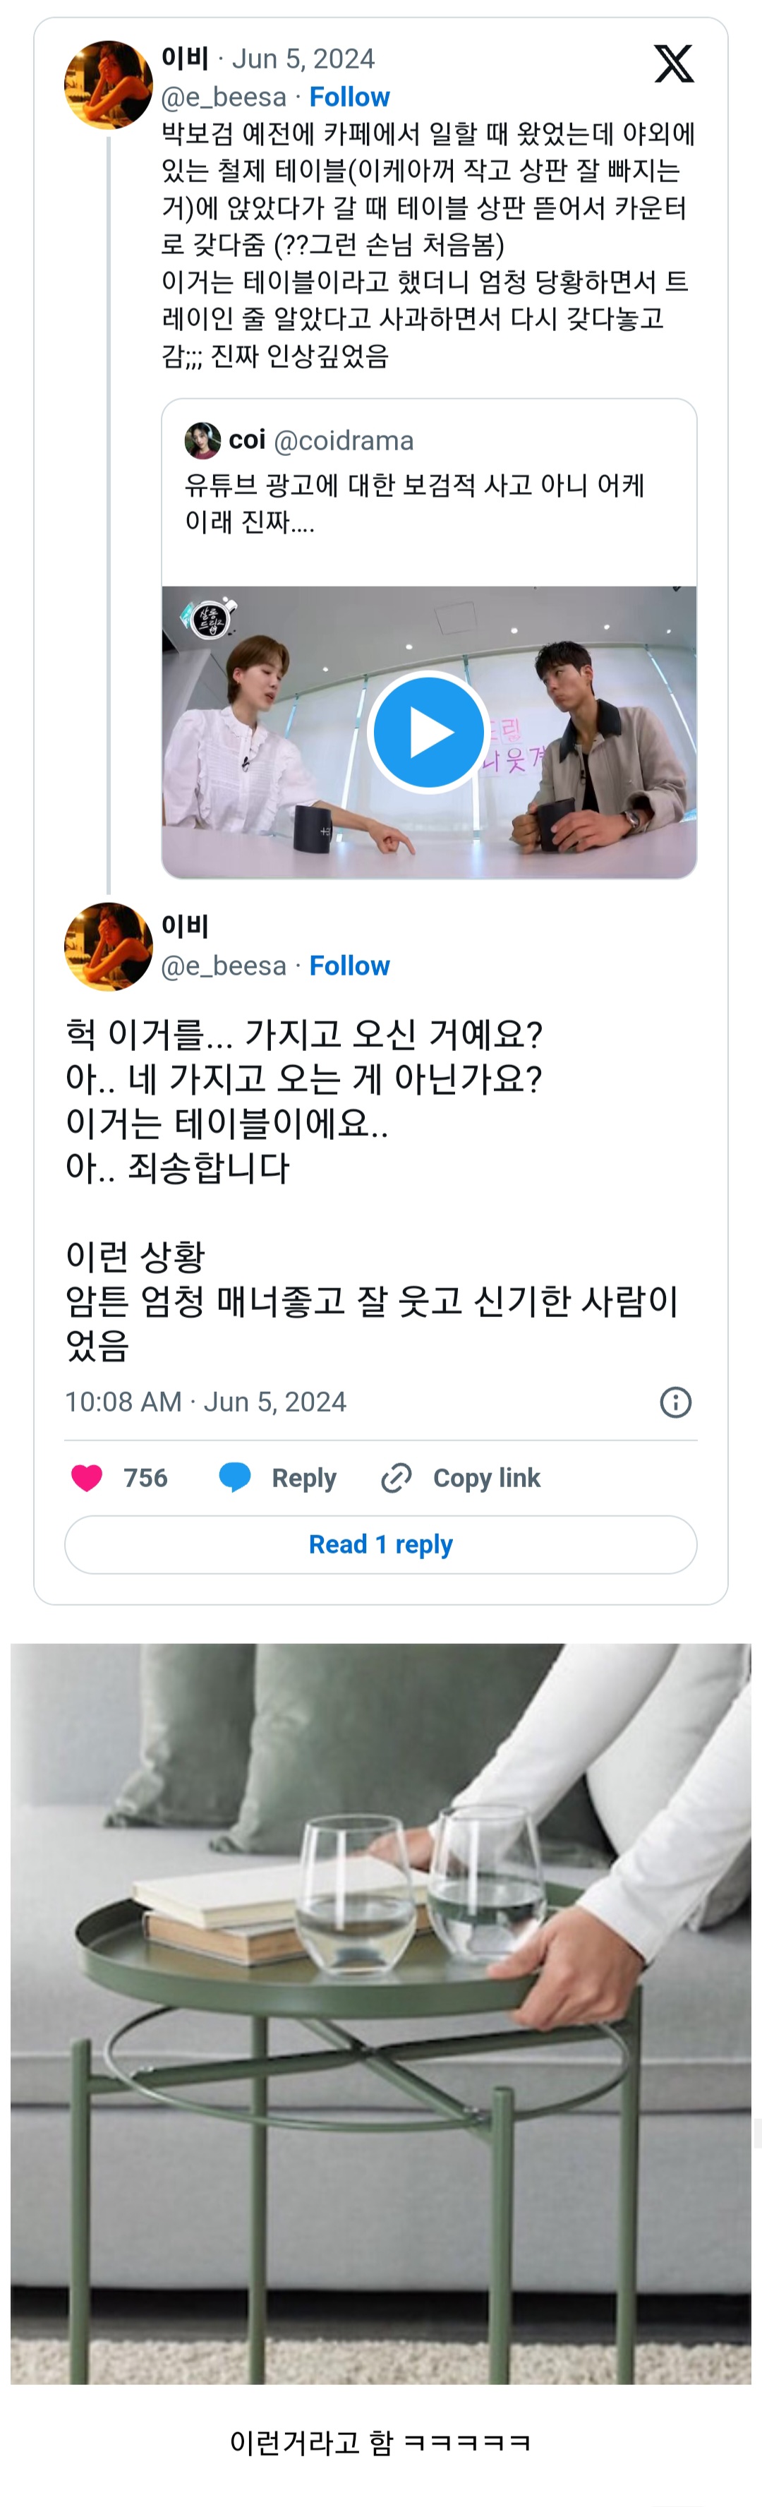Screen dimensions: 762x2507
Task: Follow @e_beesa from the top tweet
Action: pos(349,97)
